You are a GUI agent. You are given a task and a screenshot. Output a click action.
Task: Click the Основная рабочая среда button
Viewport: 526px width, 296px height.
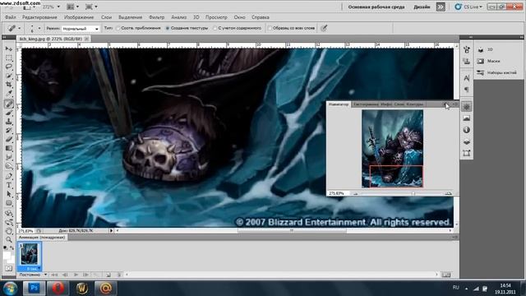click(376, 7)
